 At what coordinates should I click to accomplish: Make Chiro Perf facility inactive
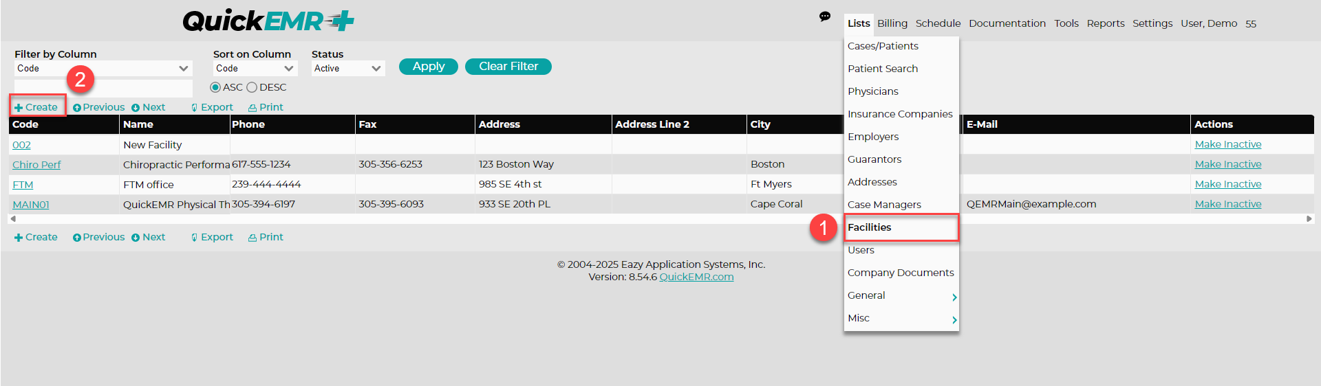tap(1228, 164)
